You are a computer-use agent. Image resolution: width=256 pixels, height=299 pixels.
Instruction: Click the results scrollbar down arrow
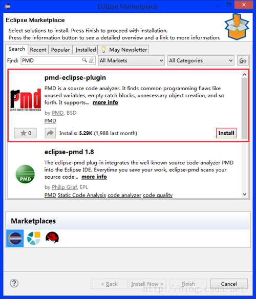(245, 195)
